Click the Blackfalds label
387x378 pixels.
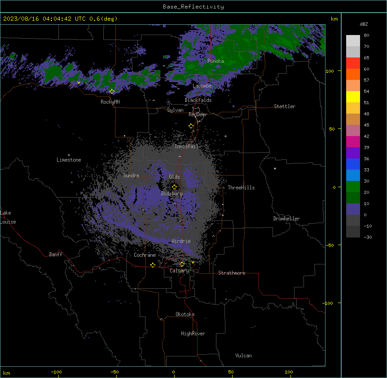point(198,100)
